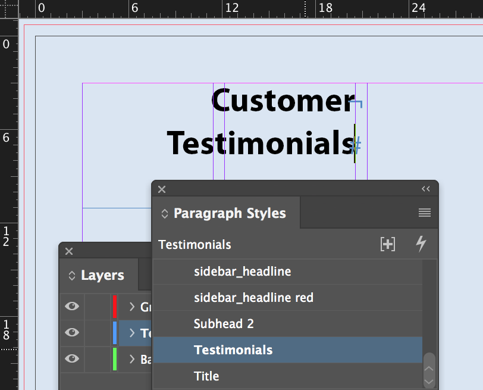
Task: Collapse Paragraph Styles panel with double arrows
Action: pos(426,189)
